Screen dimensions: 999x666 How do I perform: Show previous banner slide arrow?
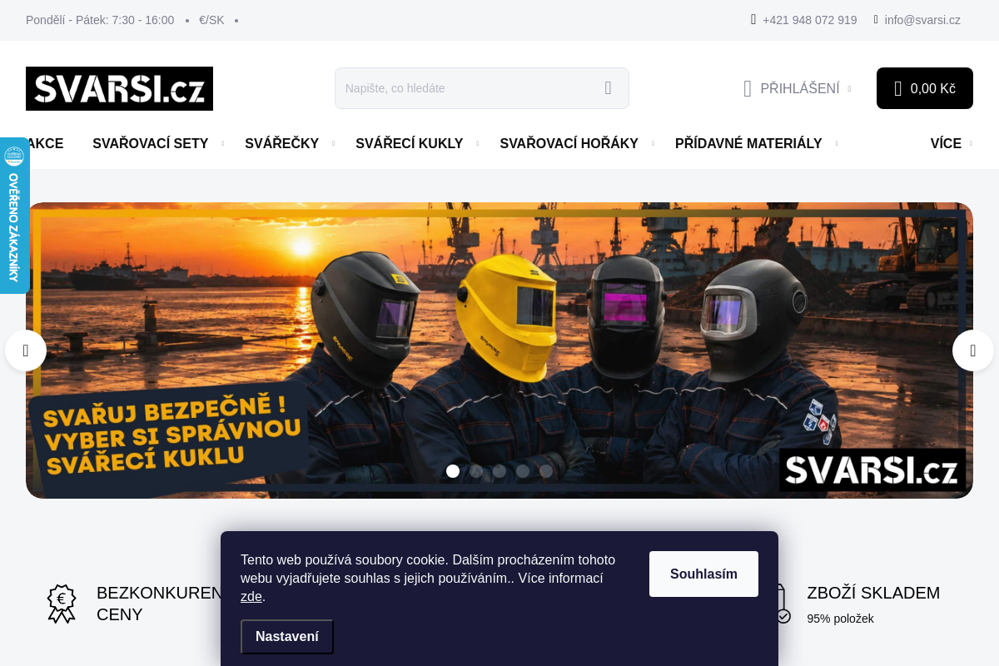click(x=26, y=350)
